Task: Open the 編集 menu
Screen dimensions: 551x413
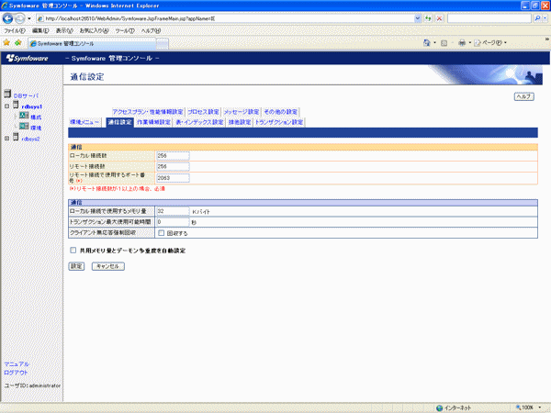Action: [40, 30]
